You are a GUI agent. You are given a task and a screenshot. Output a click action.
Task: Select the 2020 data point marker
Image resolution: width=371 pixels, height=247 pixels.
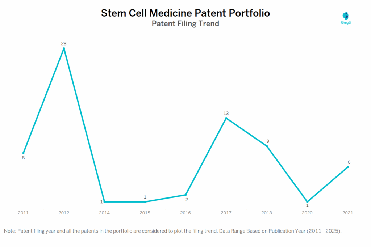[307, 202]
